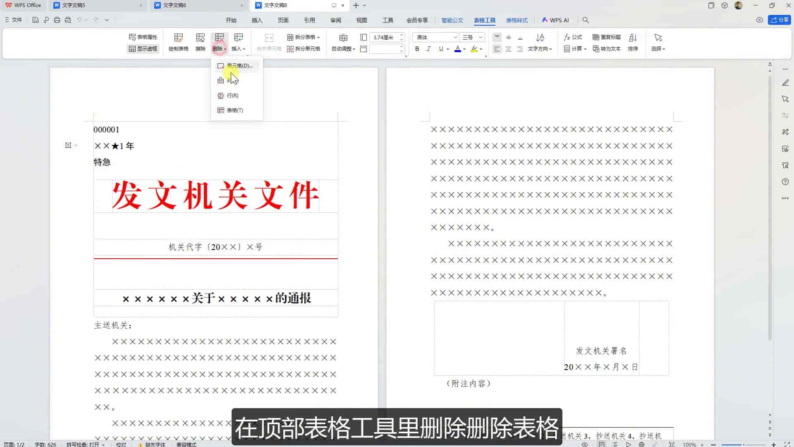Screen dimensions: 794x447
Task: Open the 文件 file menu
Action: (13, 20)
